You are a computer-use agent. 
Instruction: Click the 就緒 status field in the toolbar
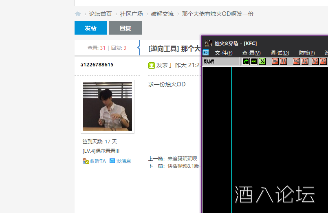point(221,61)
